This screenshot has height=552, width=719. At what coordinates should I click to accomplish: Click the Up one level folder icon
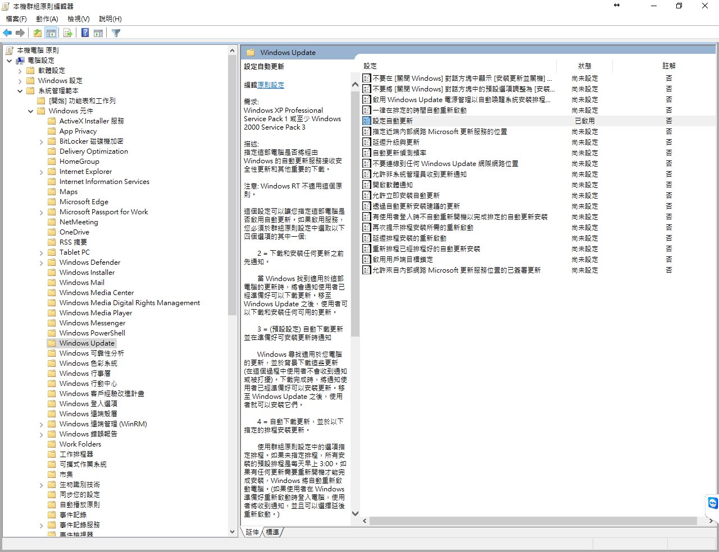[37, 33]
